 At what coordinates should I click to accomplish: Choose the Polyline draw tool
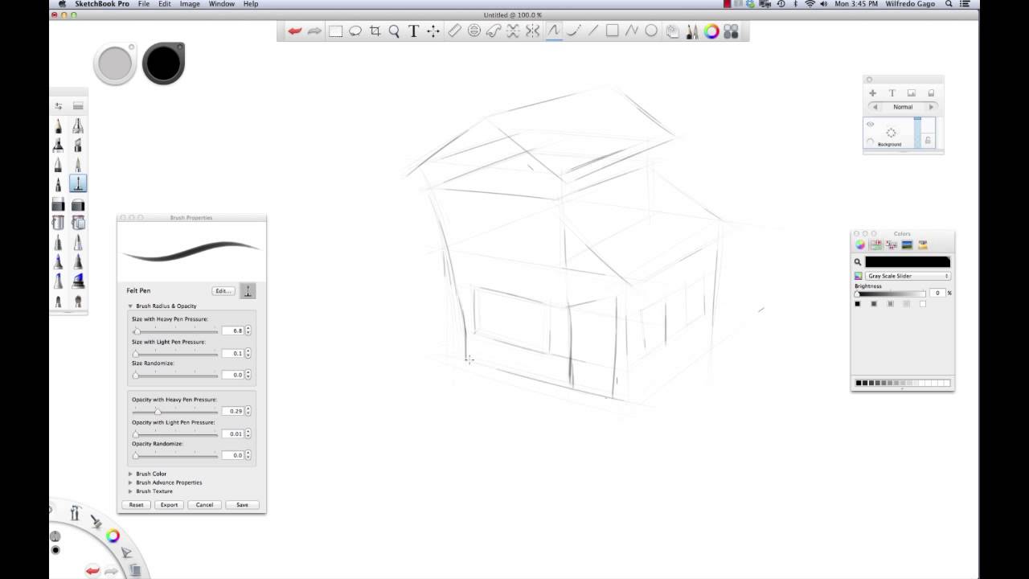(631, 31)
